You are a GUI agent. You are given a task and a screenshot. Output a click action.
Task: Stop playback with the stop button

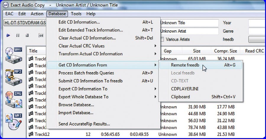point(27,35)
